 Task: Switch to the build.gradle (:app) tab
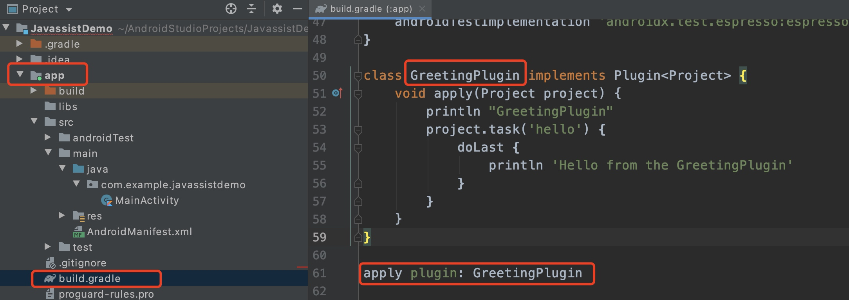coord(371,9)
